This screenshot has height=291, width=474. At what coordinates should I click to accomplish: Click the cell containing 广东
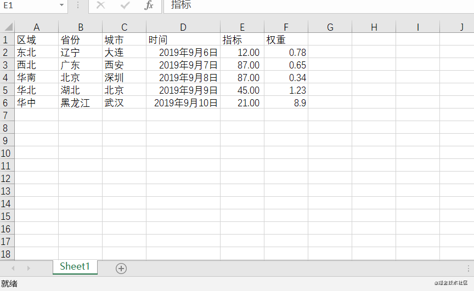(x=81, y=65)
